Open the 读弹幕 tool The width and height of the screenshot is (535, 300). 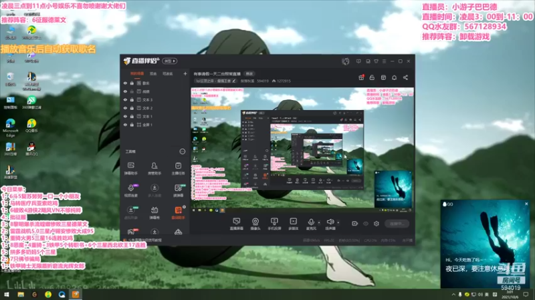coord(178,190)
